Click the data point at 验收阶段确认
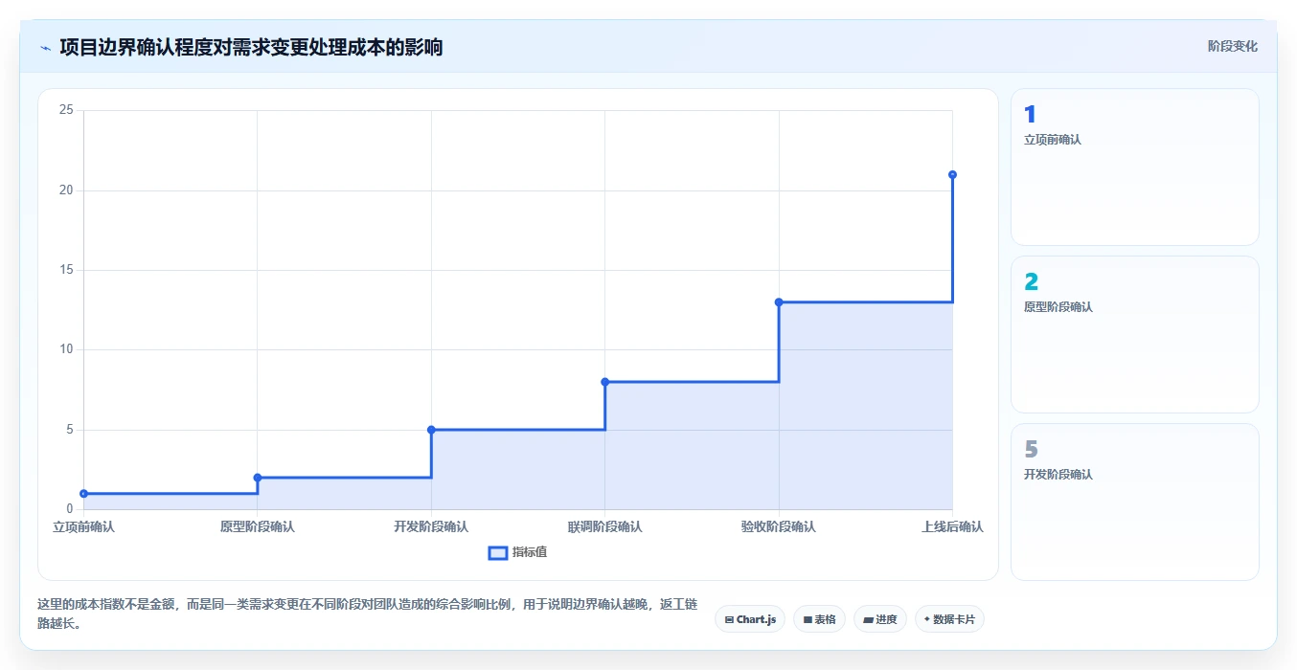The image size is (1297, 670). (x=779, y=302)
